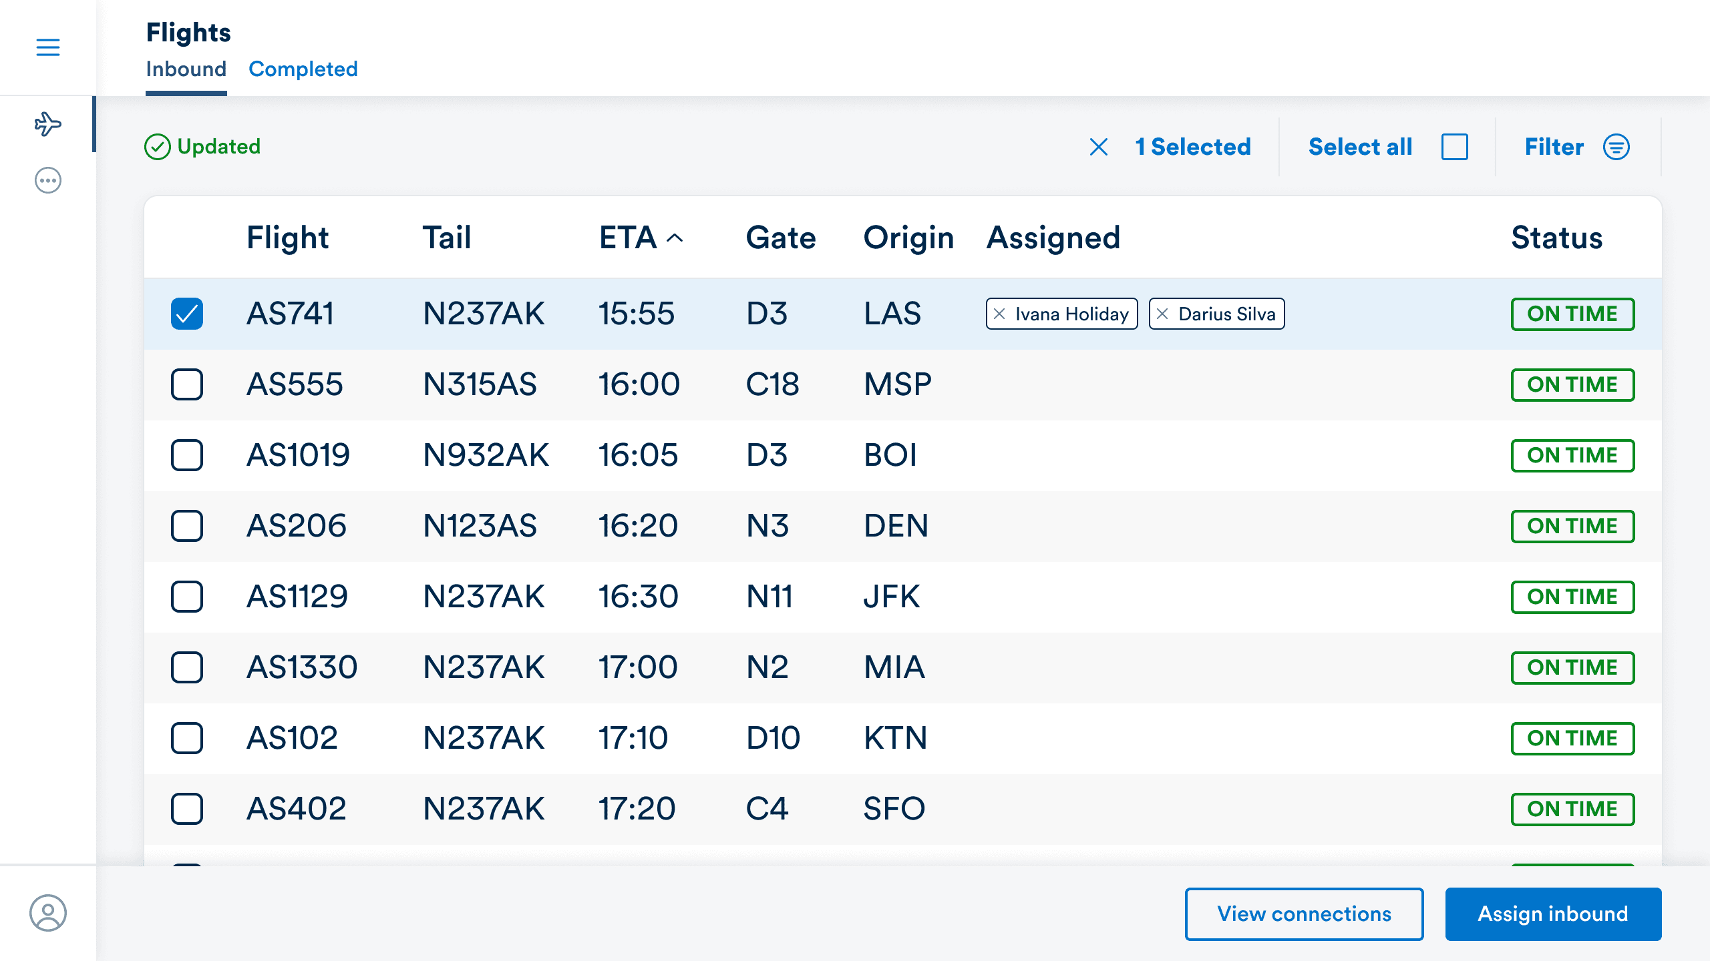This screenshot has height=961, width=1710.
Task: Open the user profile icon
Action: coord(47,913)
